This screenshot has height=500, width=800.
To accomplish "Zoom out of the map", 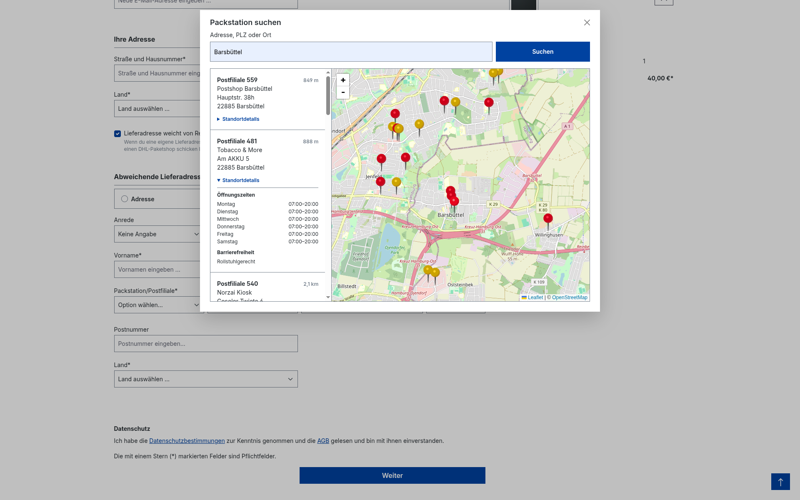I will [x=343, y=92].
